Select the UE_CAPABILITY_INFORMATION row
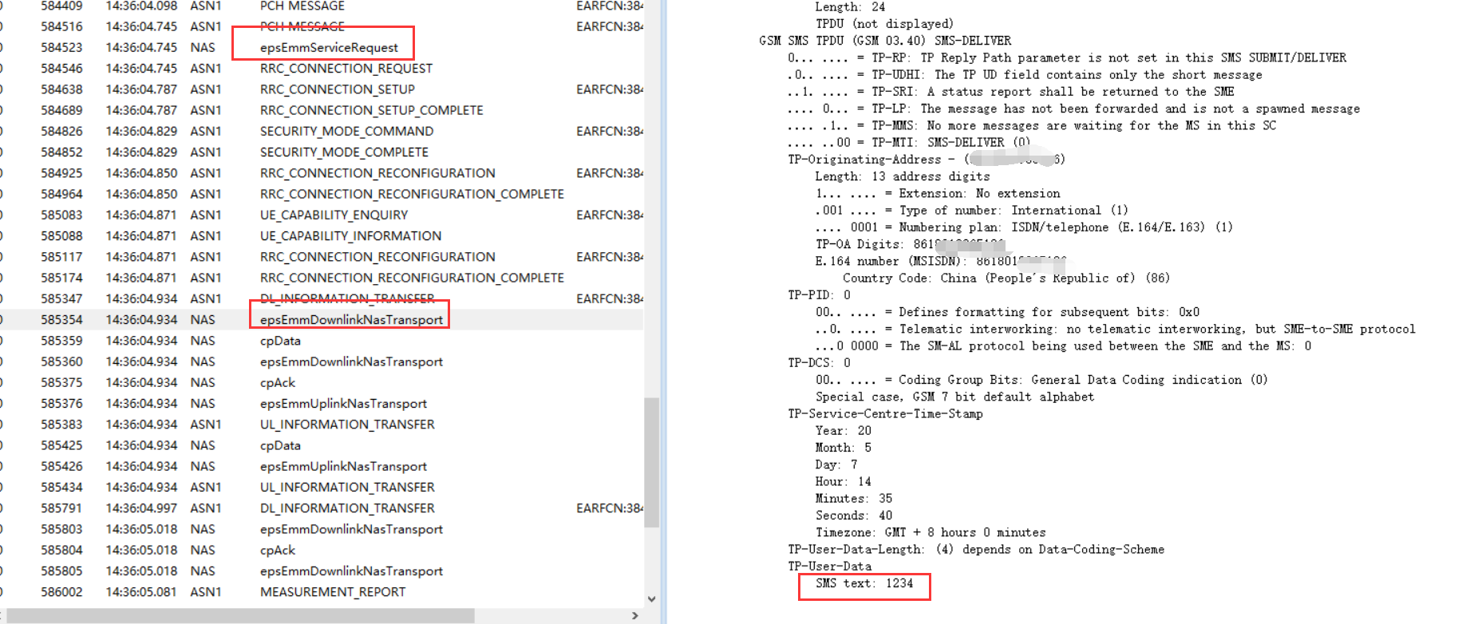This screenshot has height=624, width=1466. pos(322,235)
